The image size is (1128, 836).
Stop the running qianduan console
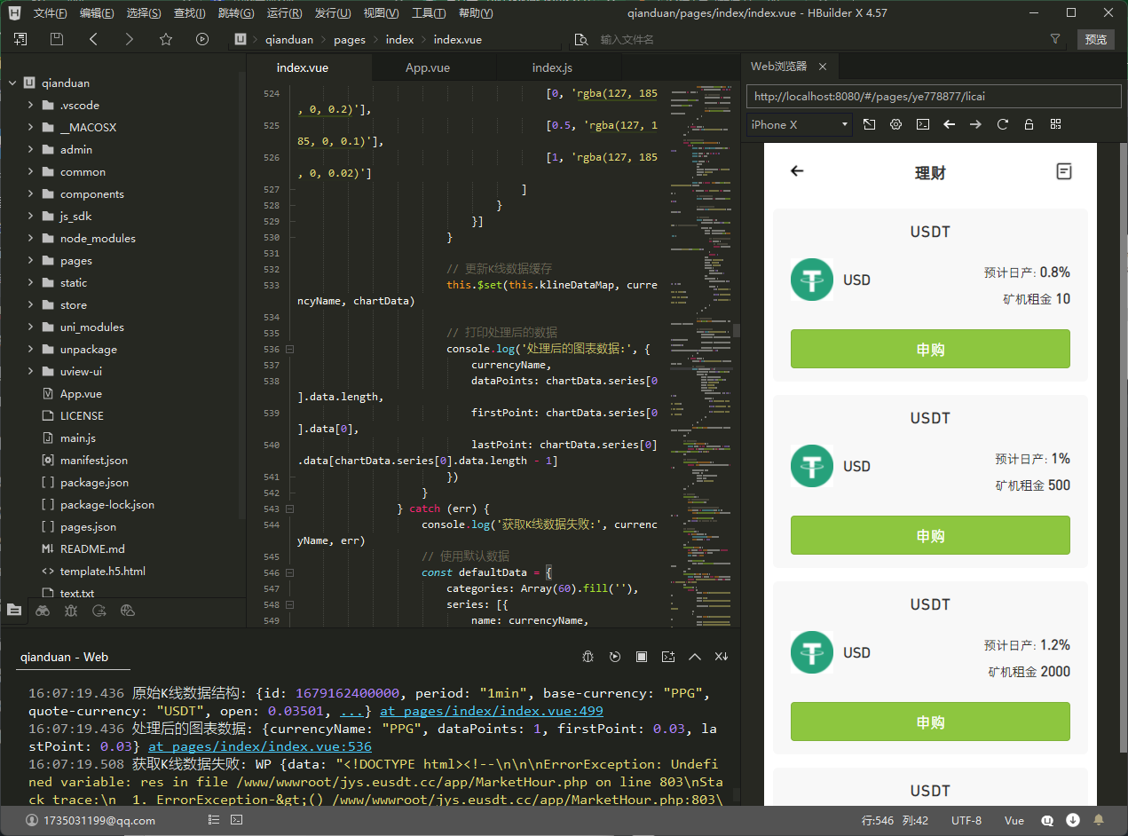pos(642,657)
